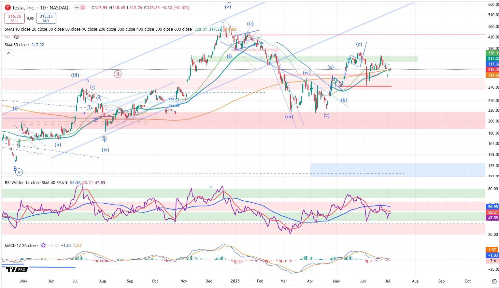Image resolution: width=499 pixels, height=288 pixels.
Task: Click the market status pill with wavy lines
Action: click(x=79, y=7)
